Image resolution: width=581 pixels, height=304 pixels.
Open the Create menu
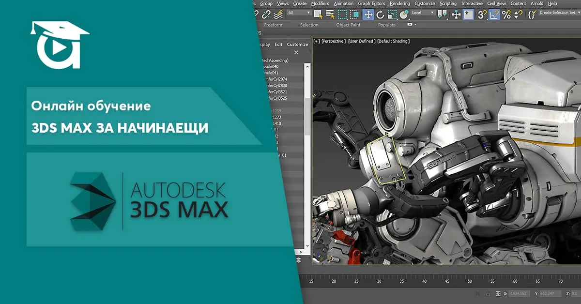pos(300,3)
